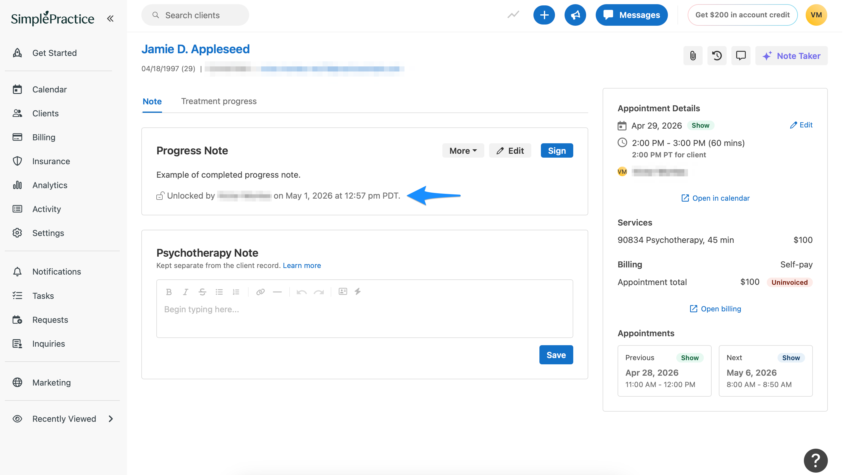Open Activity from the sidebar
Image resolution: width=850 pixels, height=475 pixels.
pyautogui.click(x=46, y=209)
